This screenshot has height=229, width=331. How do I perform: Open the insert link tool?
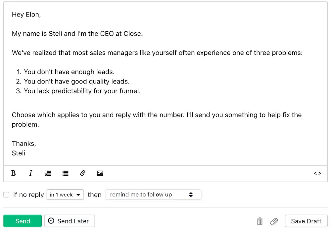click(82, 173)
